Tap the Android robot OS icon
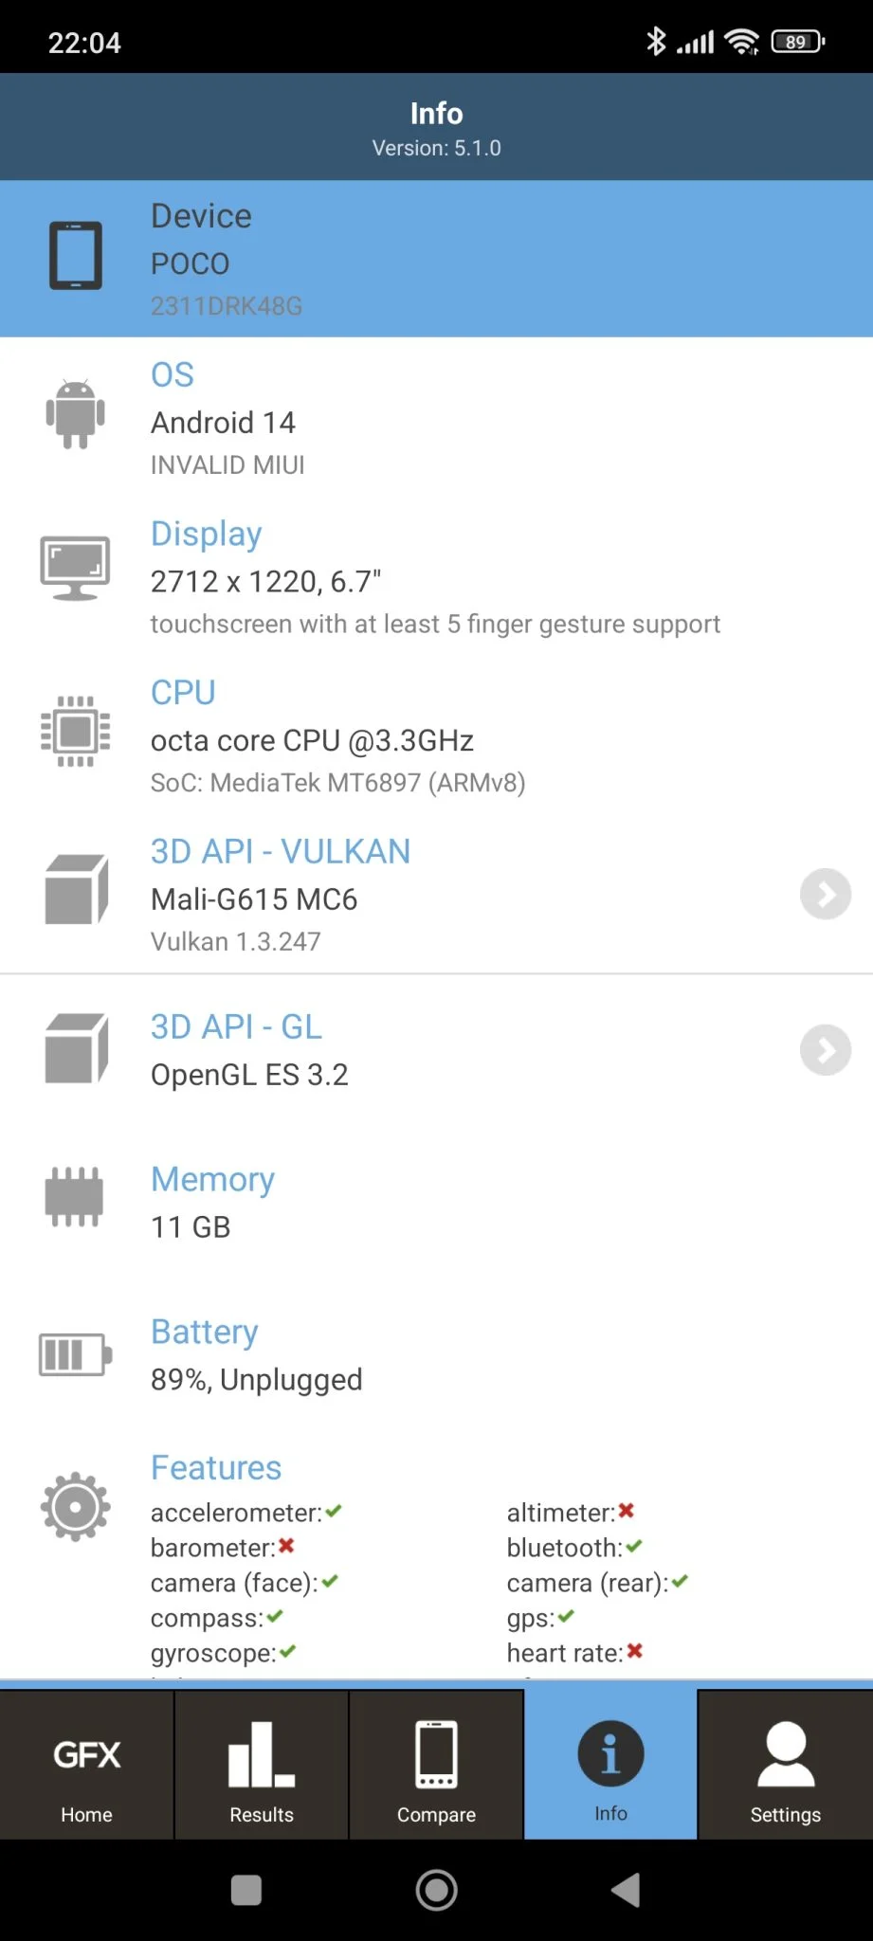 [x=76, y=414]
